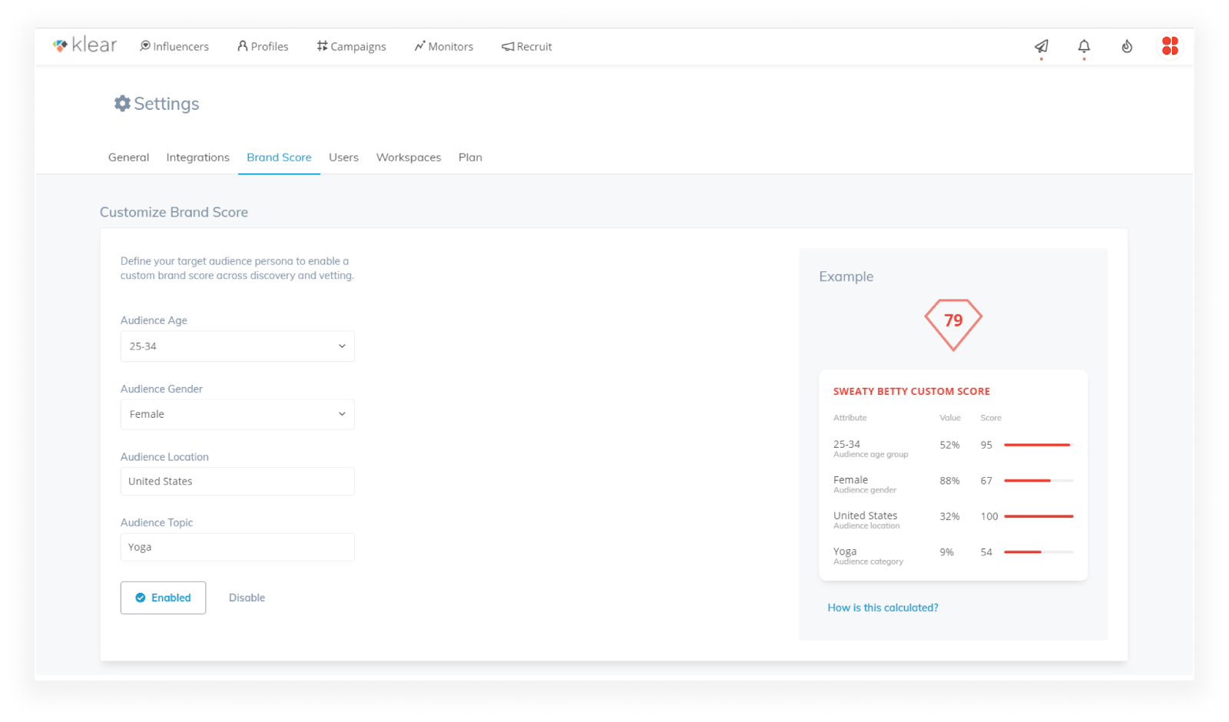The image size is (1229, 722).
Task: Open the Influencers section
Action: coord(174,46)
